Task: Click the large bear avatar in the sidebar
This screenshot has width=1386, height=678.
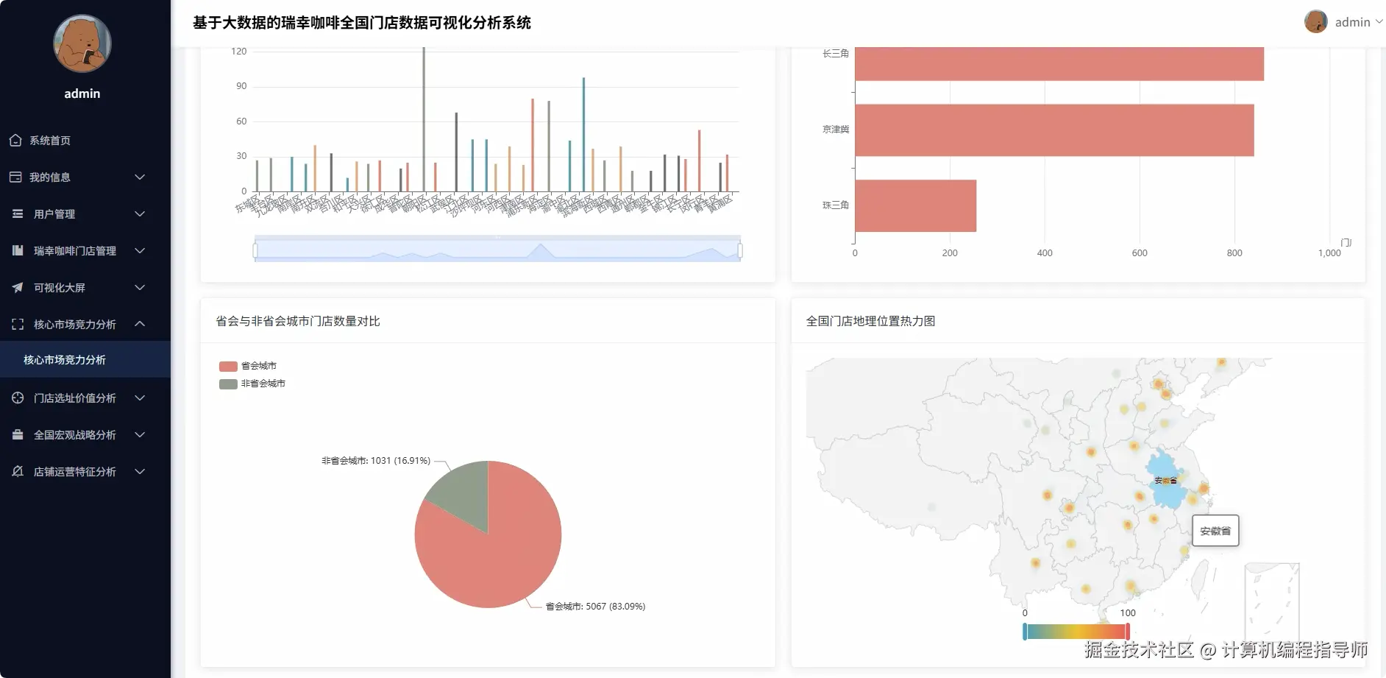Action: pos(82,43)
